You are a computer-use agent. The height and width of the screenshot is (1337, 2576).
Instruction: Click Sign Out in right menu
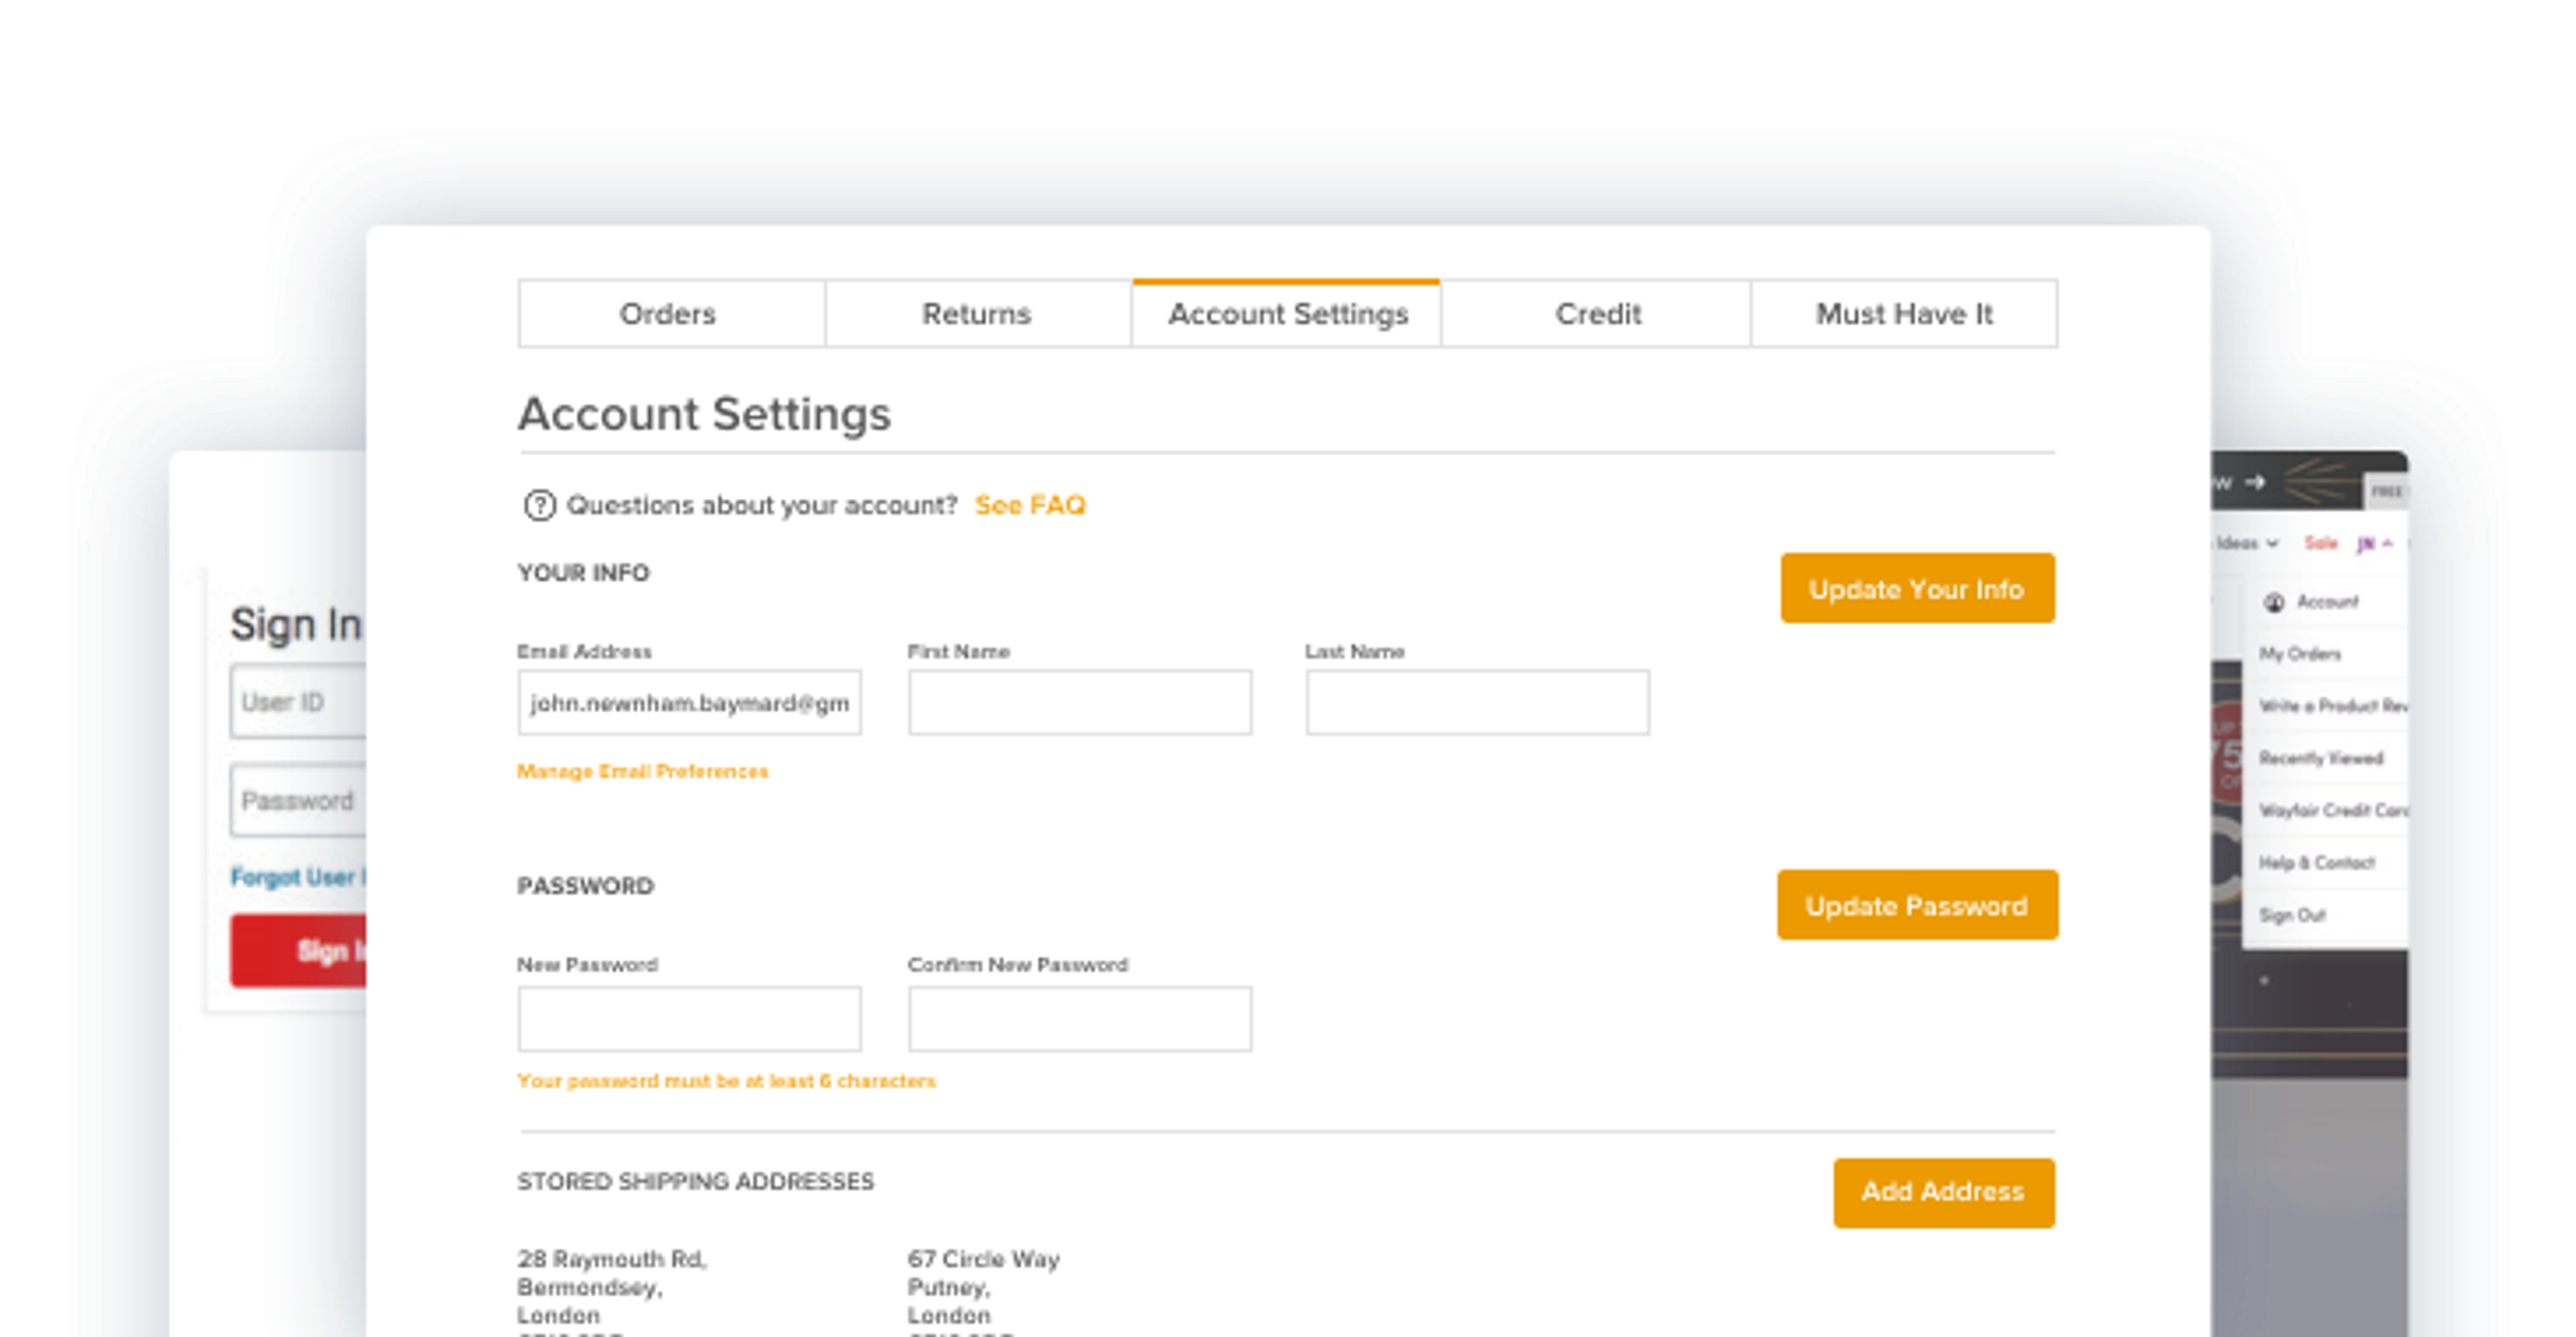point(2292,915)
